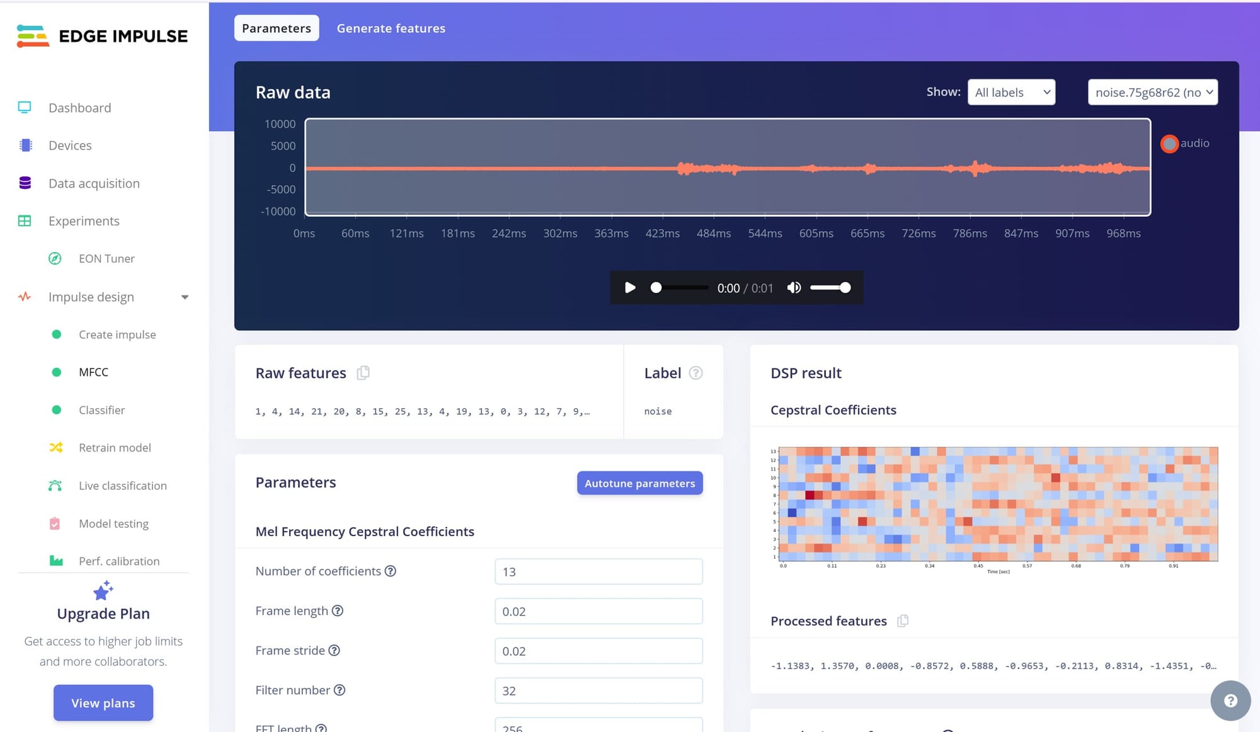Copy raw features with clipboard icon
The image size is (1260, 732).
(x=363, y=373)
